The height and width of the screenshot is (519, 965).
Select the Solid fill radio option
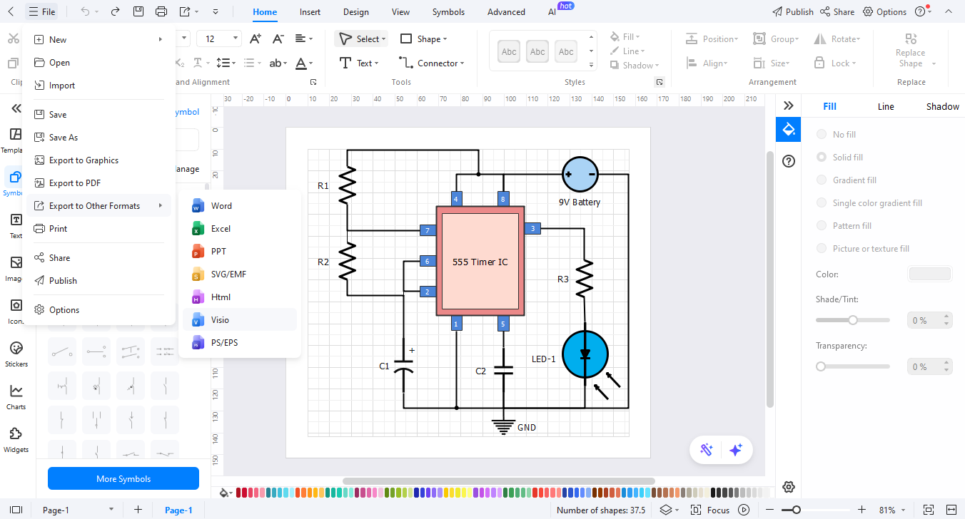tap(822, 157)
